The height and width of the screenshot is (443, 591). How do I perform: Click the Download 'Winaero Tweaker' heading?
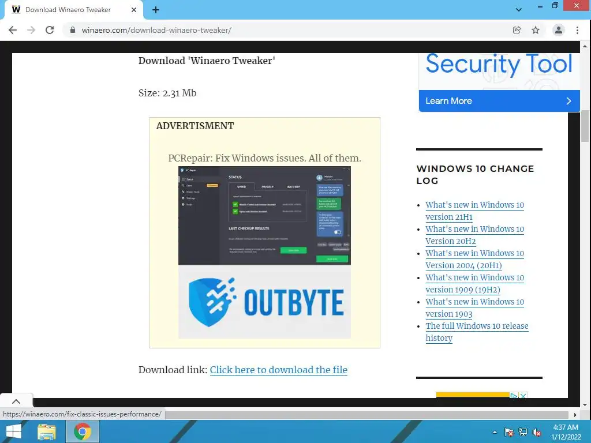(x=207, y=61)
